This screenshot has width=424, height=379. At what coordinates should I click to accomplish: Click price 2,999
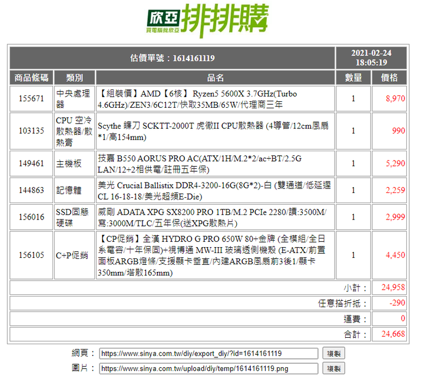395,217
